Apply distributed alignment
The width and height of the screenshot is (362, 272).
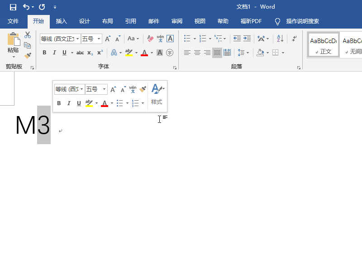coord(227,53)
